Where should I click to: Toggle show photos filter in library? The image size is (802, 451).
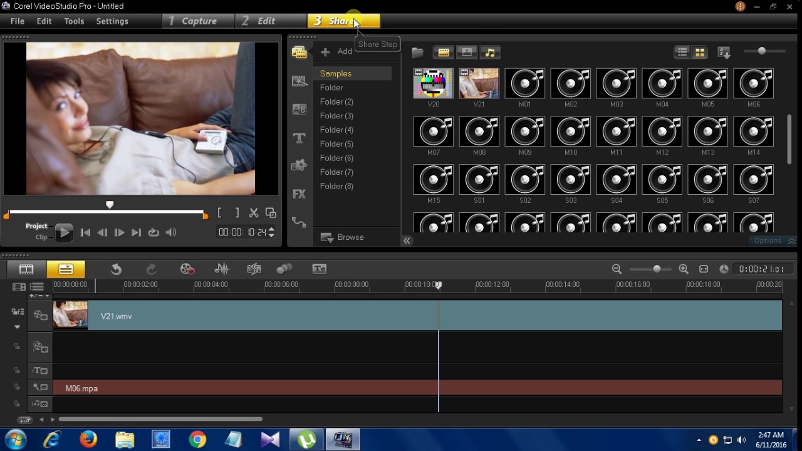click(467, 53)
